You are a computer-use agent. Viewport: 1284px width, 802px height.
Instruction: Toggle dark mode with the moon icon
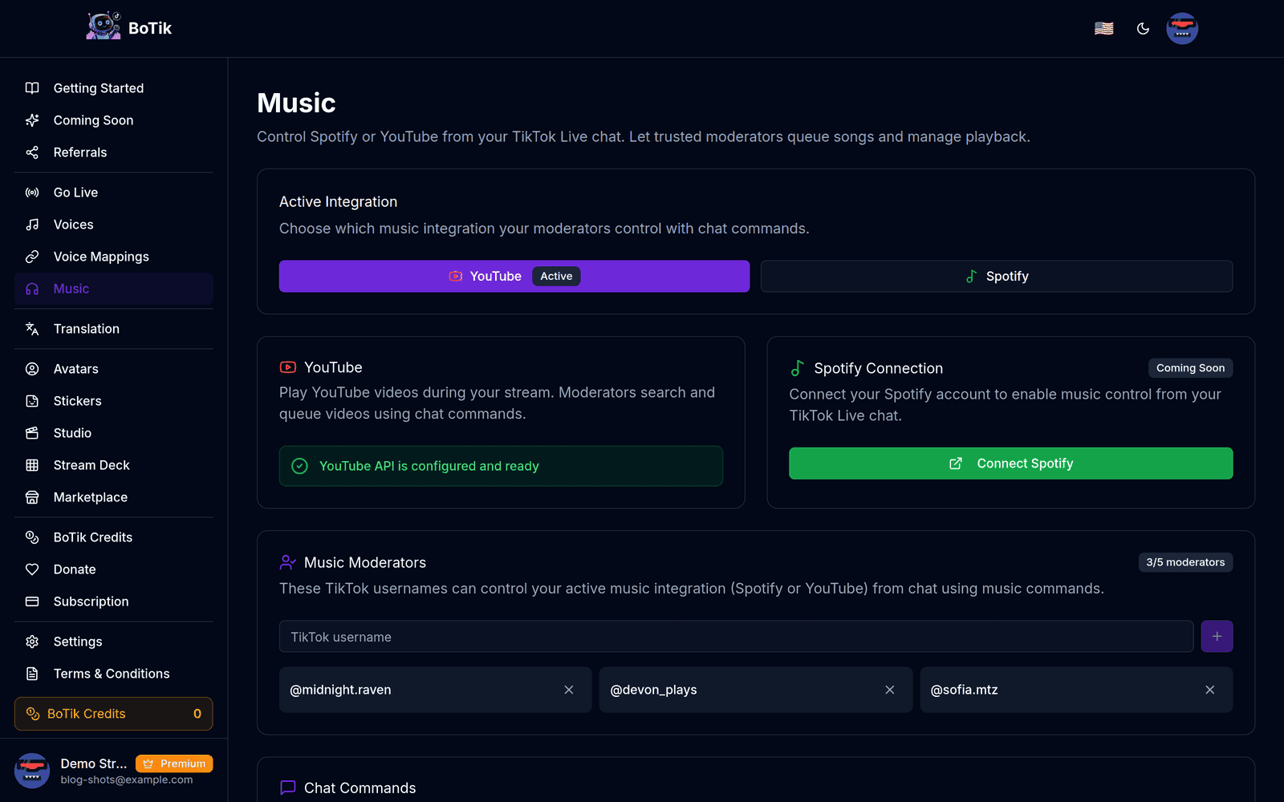pos(1143,28)
